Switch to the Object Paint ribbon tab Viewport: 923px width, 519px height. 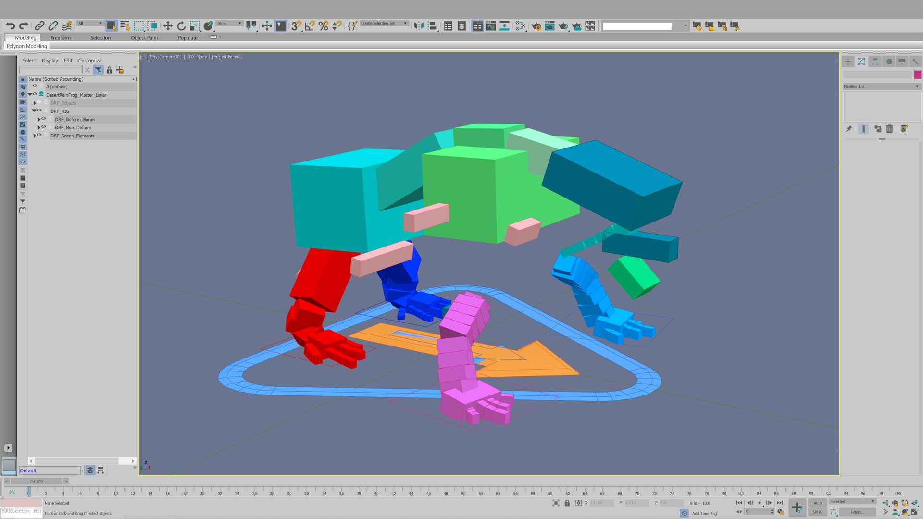(x=144, y=38)
